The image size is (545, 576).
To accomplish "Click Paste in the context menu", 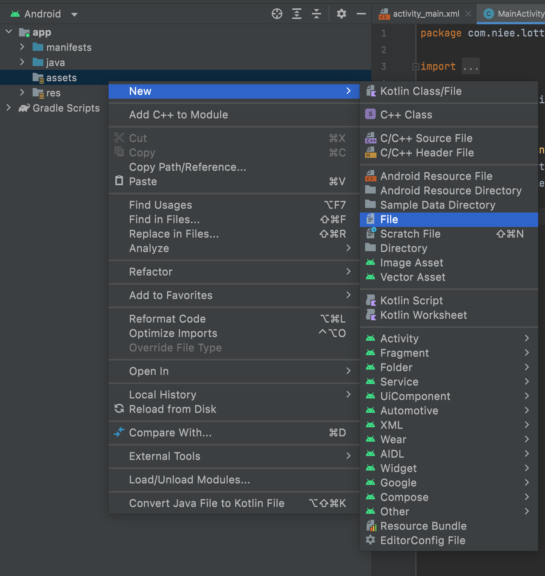I will pyautogui.click(x=234, y=182).
